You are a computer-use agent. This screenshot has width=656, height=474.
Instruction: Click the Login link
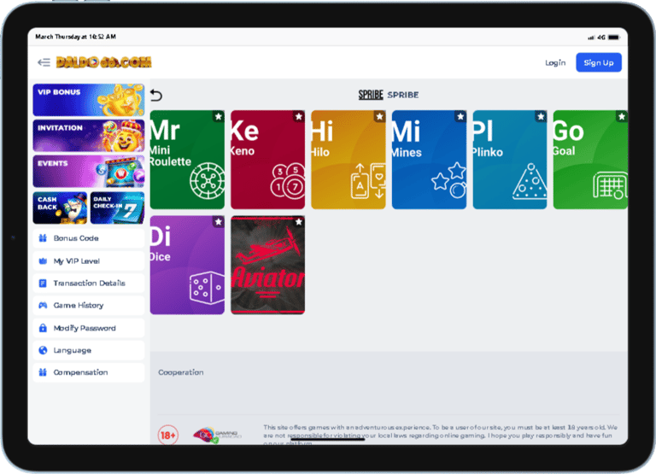tap(555, 62)
